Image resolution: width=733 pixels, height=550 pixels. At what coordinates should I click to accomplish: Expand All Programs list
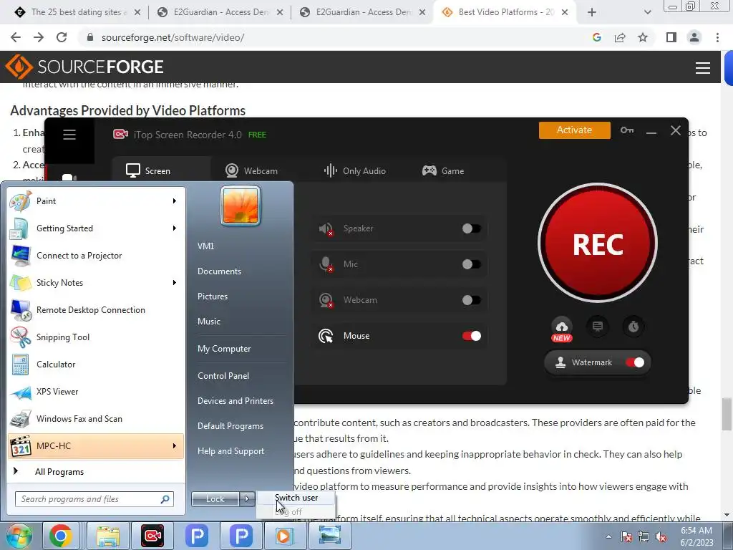click(96, 471)
